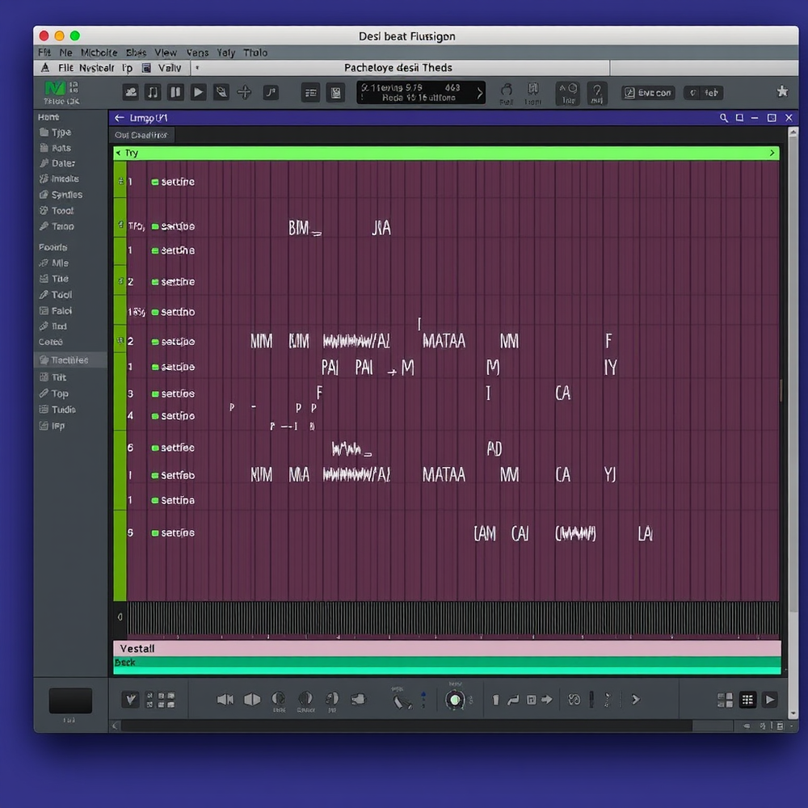Click the arrow on the transport display
This screenshot has height=808, width=808.
point(479,93)
